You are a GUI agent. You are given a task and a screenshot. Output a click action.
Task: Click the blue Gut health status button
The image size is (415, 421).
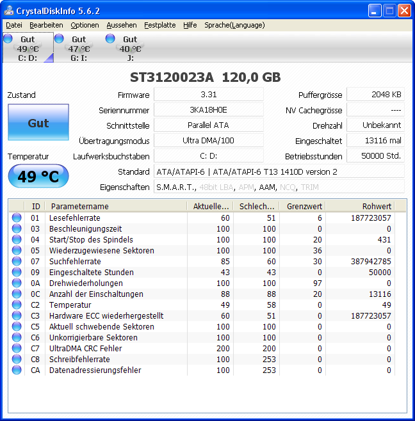pyautogui.click(x=38, y=122)
